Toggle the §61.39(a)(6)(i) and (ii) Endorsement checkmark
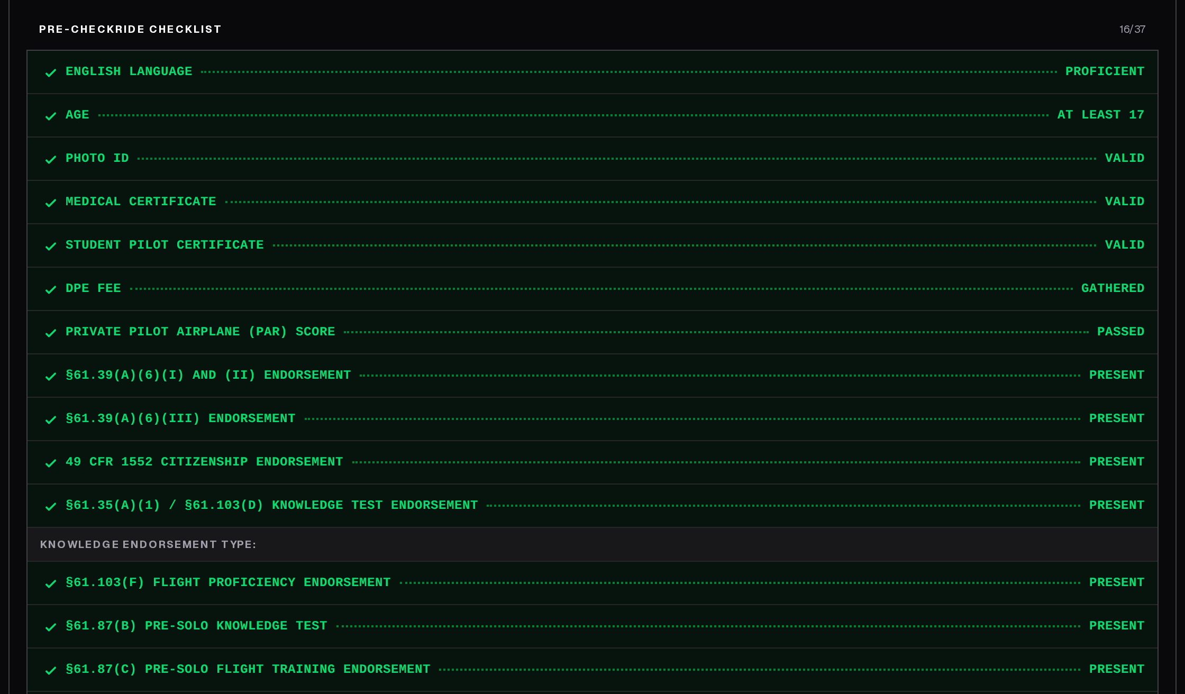The height and width of the screenshot is (694, 1185). pyautogui.click(x=51, y=376)
